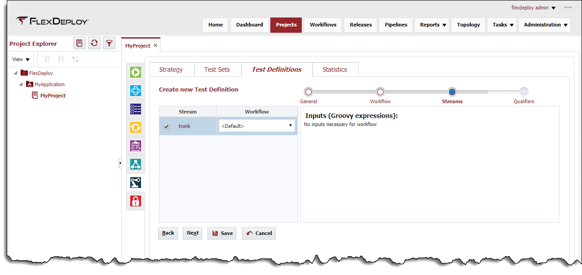Open the Administration dropdown menu
Screen dimensions: 582x275
[545, 25]
